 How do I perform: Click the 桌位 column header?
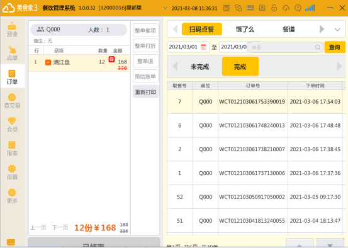pos(205,86)
